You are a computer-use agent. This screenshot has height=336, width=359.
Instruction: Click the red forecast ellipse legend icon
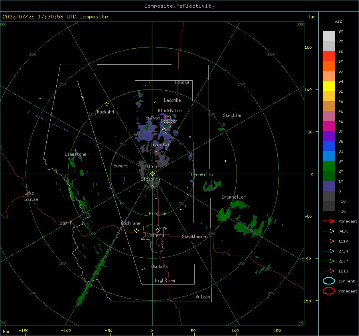(x=329, y=291)
